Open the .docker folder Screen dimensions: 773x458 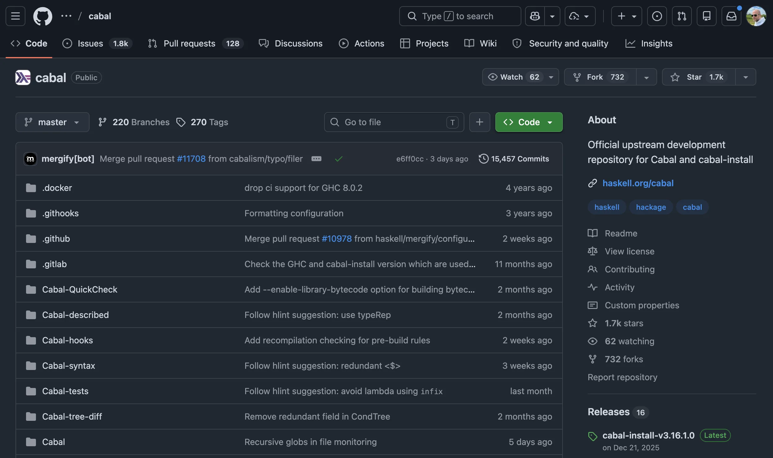(x=57, y=188)
